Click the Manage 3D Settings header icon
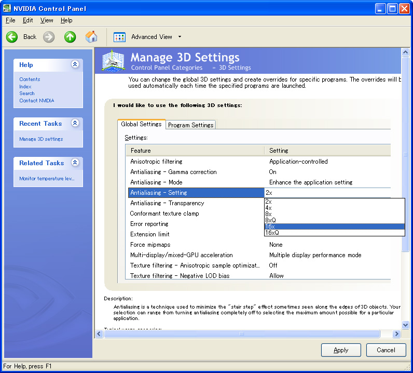This screenshot has height=373, width=413. [x=114, y=60]
